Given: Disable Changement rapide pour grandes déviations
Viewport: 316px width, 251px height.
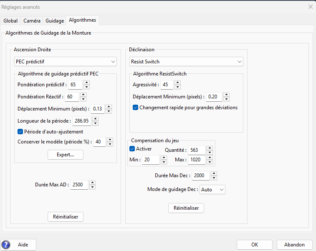Looking at the screenshot, I should point(135,108).
